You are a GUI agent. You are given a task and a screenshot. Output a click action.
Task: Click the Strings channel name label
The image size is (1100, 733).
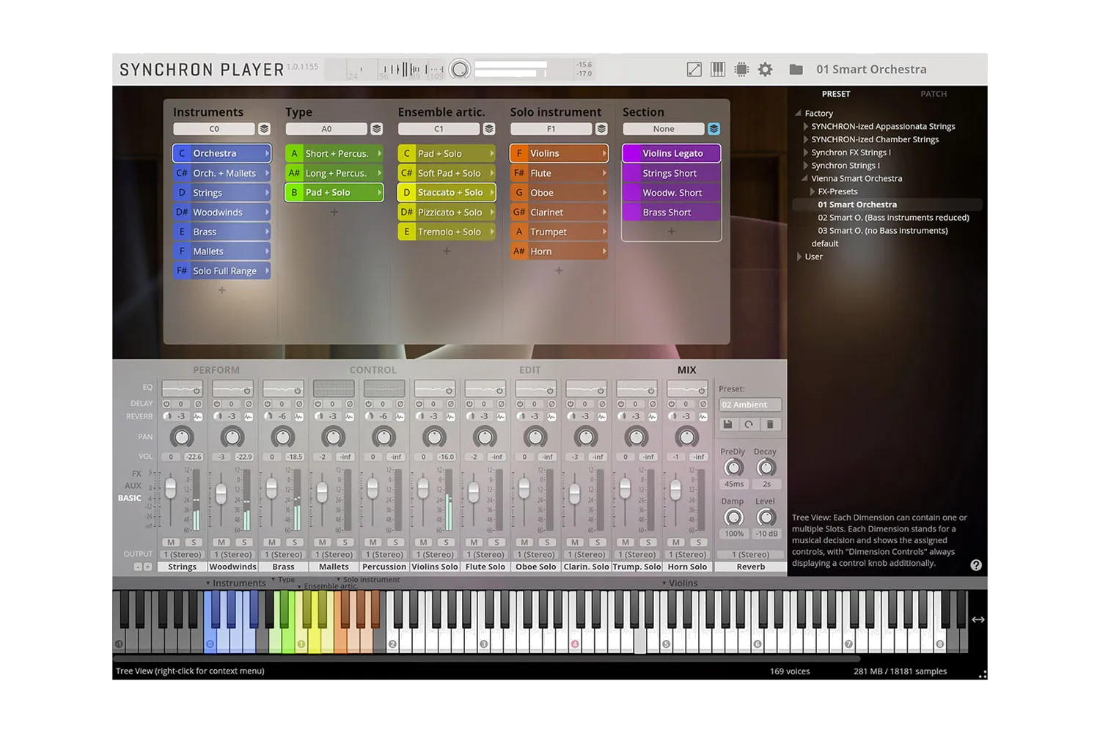pos(182,567)
